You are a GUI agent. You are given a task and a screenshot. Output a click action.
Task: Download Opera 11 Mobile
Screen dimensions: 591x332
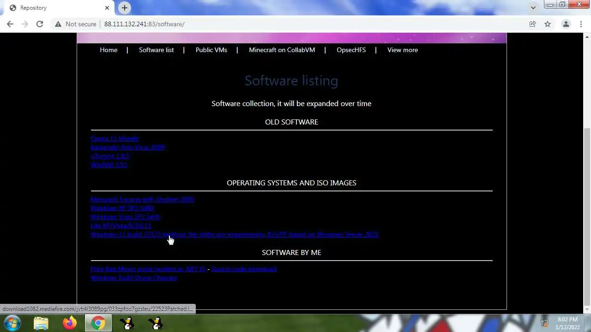115,138
